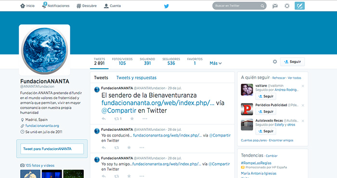Click the Twitter bird logo
Viewport: 337px width, 178px height.
click(167, 6)
